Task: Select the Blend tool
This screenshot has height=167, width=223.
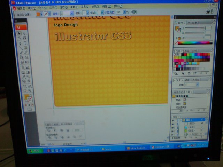Action: point(28,77)
